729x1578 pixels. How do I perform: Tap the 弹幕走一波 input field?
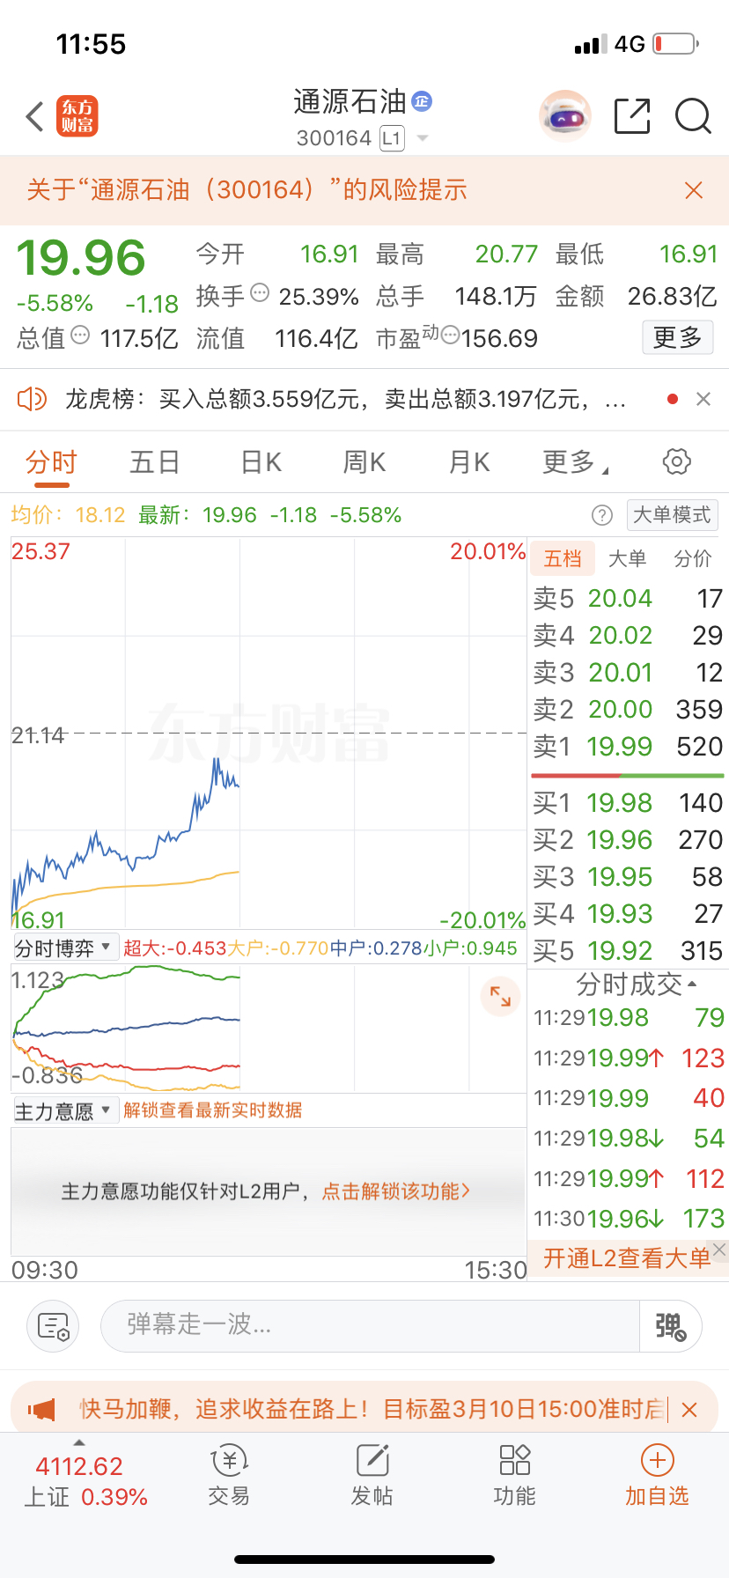pyautogui.click(x=370, y=1325)
